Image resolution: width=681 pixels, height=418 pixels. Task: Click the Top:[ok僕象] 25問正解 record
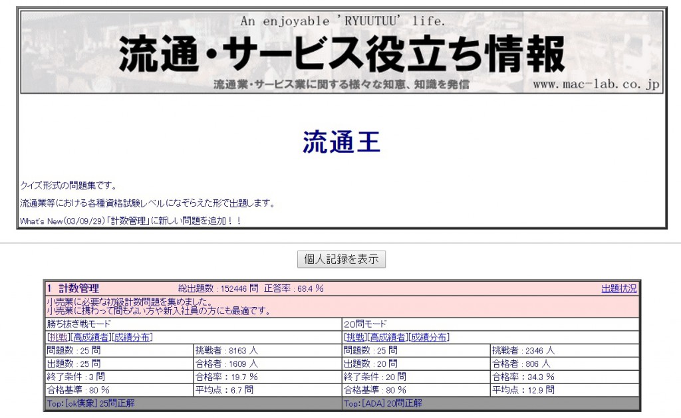pos(90,403)
